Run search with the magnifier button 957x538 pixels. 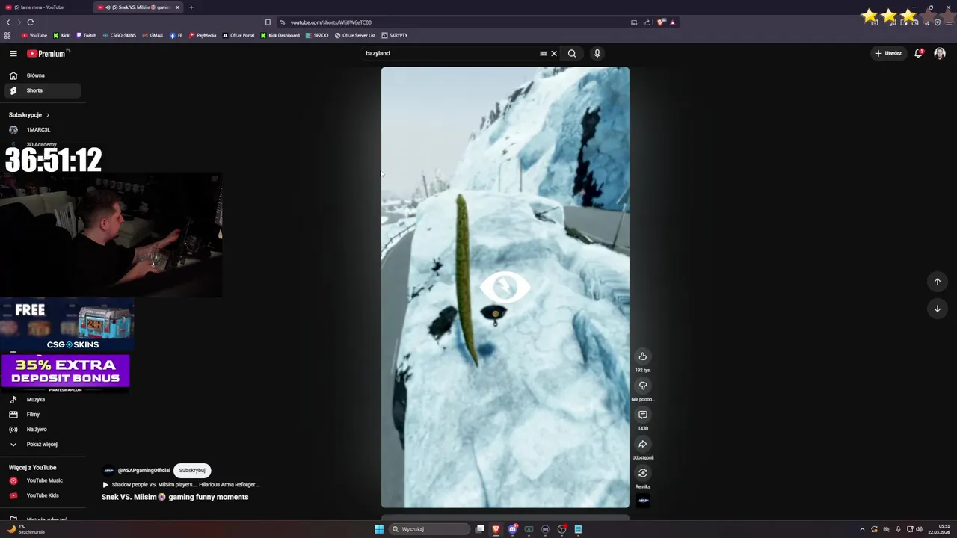pos(572,53)
